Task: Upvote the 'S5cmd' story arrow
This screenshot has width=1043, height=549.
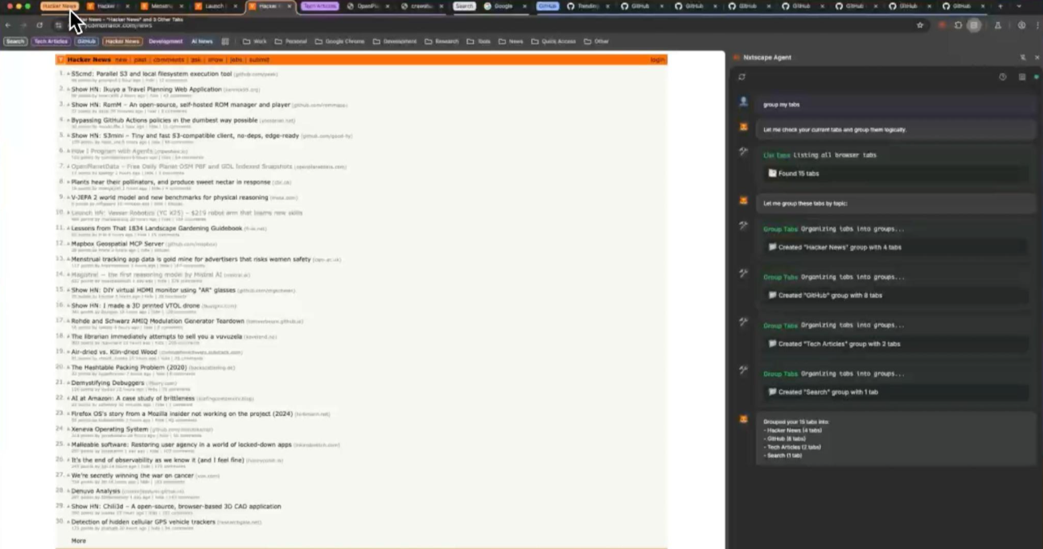Action: click(x=68, y=74)
